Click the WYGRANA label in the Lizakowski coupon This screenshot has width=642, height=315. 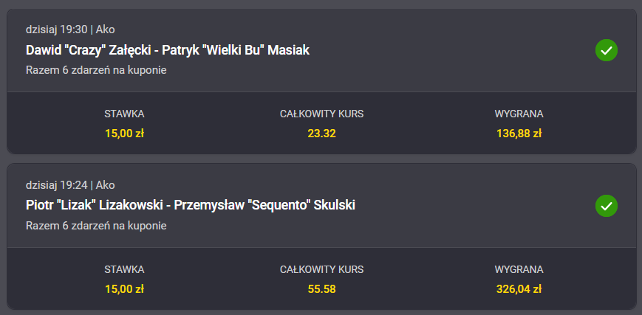(x=519, y=269)
